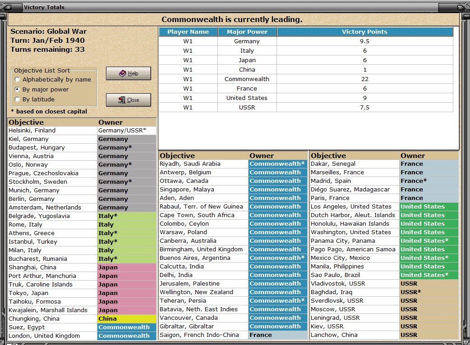Click United States in the Major Power column
This screenshot has width=470, height=345.
247,98
